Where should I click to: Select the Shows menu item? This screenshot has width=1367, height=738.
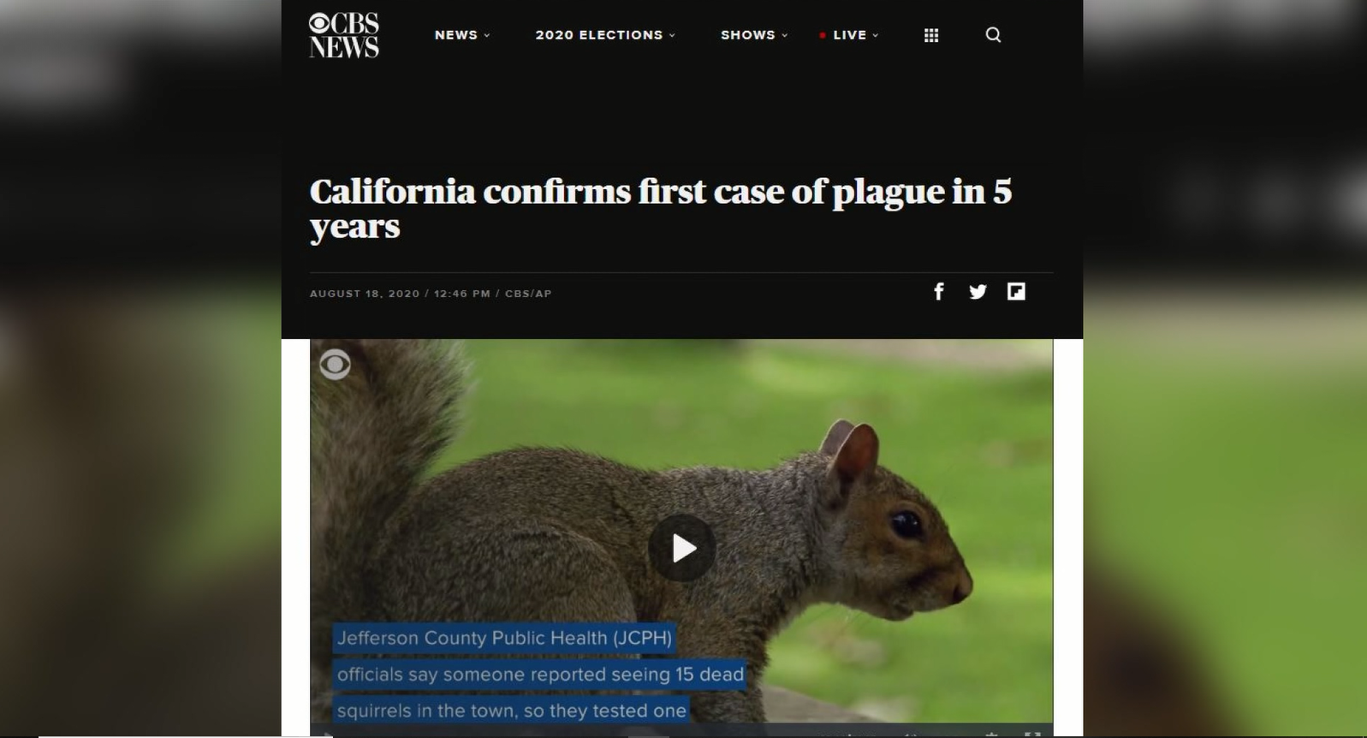coord(748,35)
